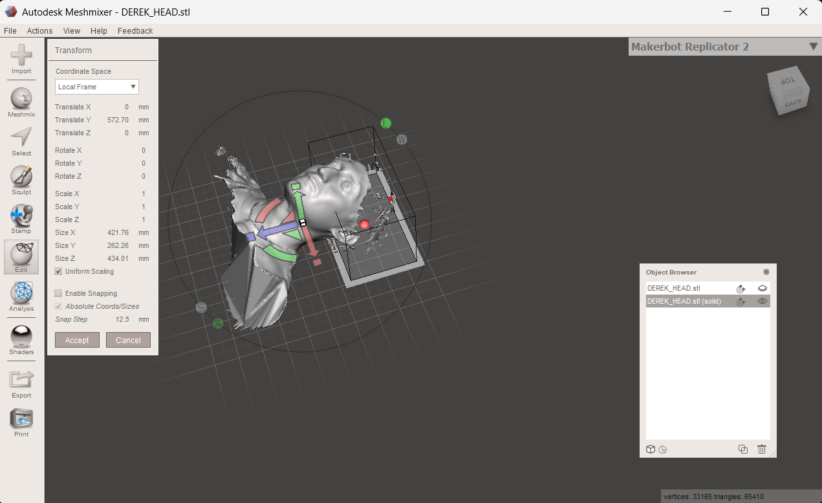The image size is (822, 503).
Task: Click the Transform panel title
Action: pyautogui.click(x=73, y=50)
